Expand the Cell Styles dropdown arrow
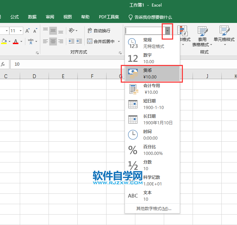237x225 pixels. (x=225, y=44)
